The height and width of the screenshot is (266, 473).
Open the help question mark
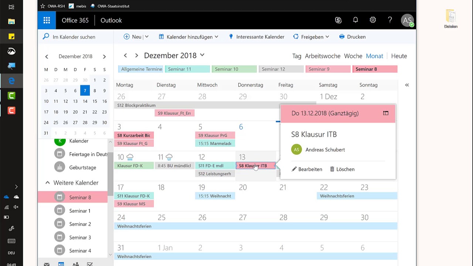(390, 20)
